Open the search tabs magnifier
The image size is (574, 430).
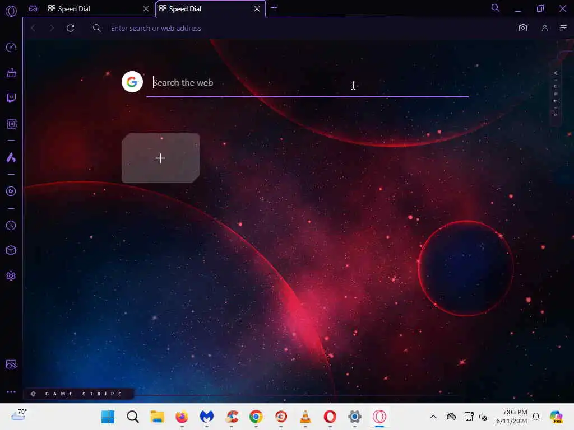coord(496,8)
